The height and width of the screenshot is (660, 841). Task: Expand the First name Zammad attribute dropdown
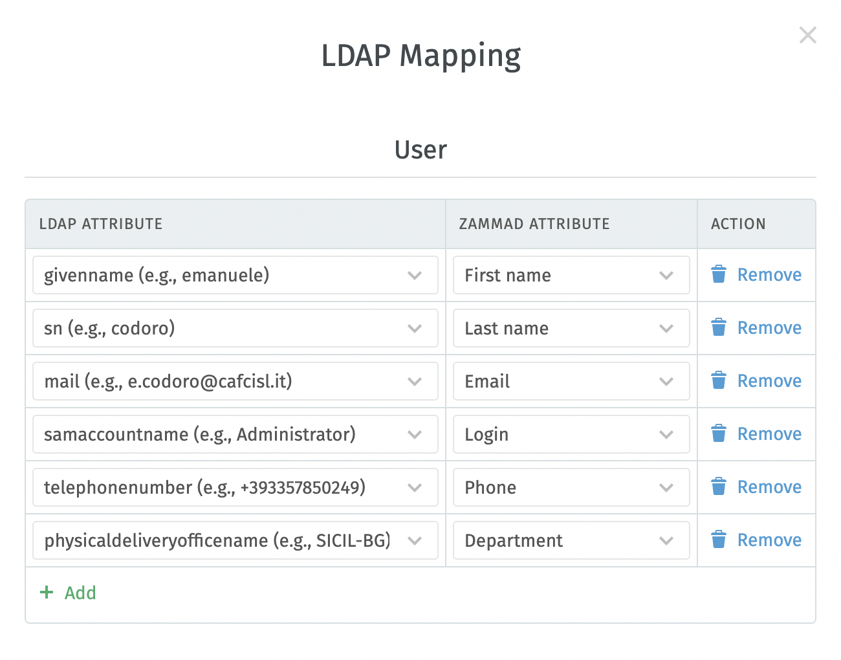(x=666, y=275)
